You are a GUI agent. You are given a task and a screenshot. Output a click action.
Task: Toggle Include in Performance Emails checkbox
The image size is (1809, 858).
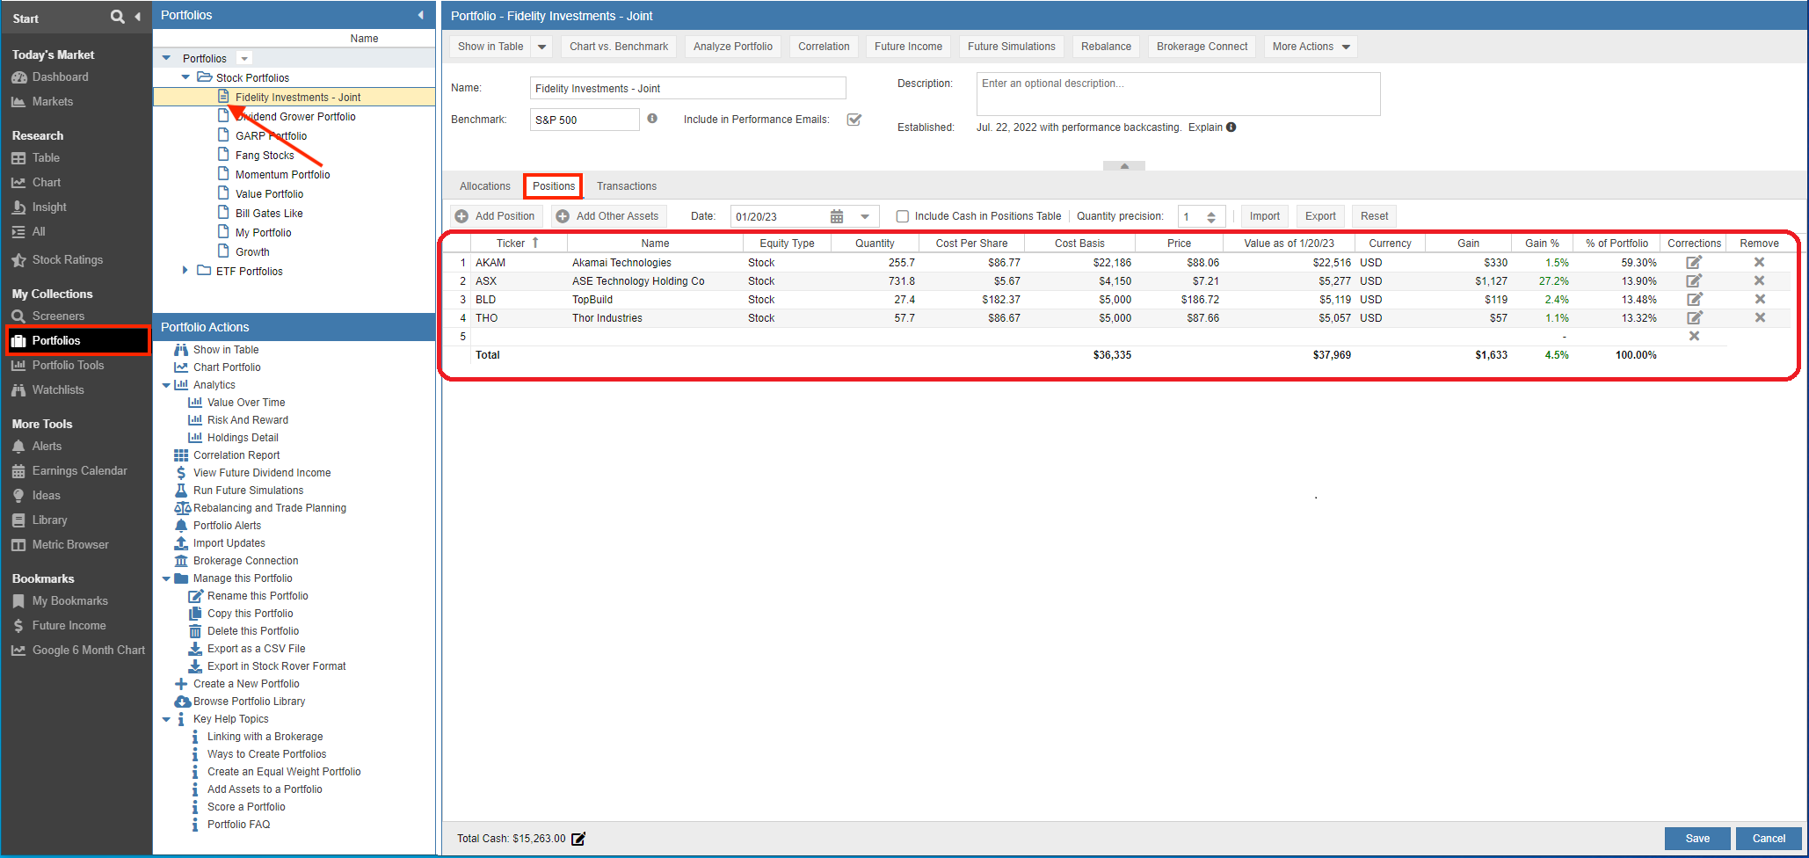[x=854, y=119]
